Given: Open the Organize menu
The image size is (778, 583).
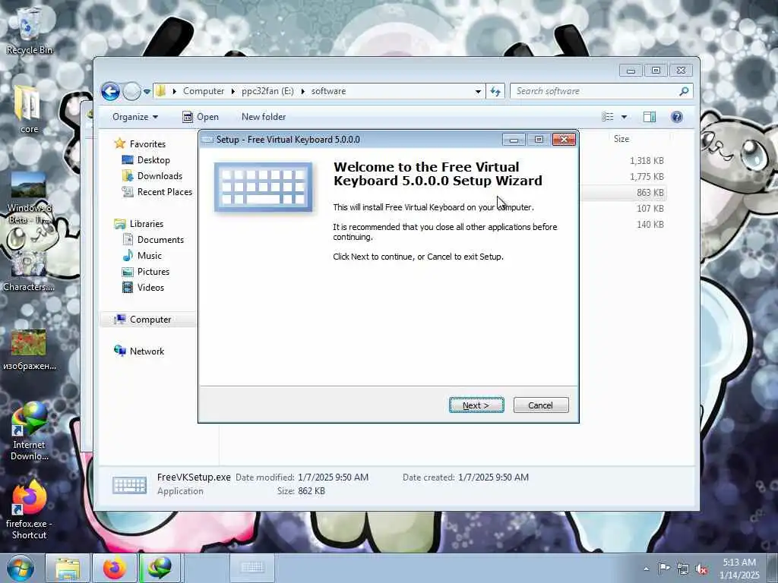Looking at the screenshot, I should click(135, 117).
